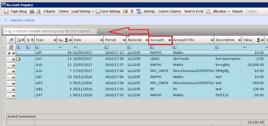
Task: Click the pin icon on Type column
Action: (x=55, y=40)
